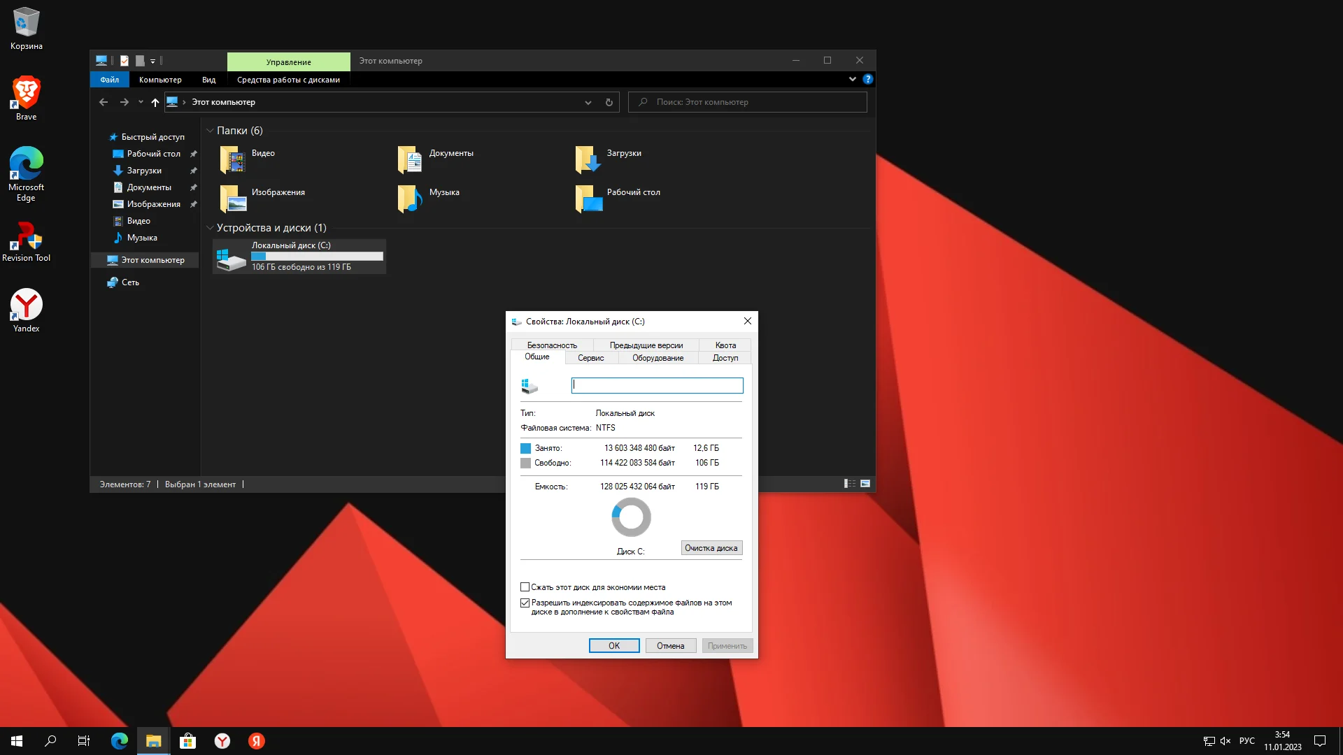Click the Explorer help question mark icon
The image size is (1343, 755).
867,79
